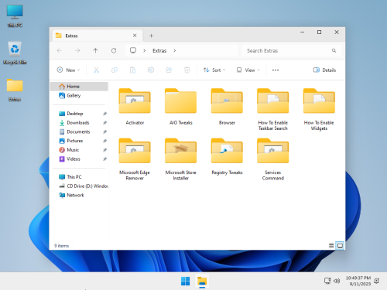This screenshot has width=387, height=290.
Task: Click the Share icon in toolbar
Action: [169, 70]
